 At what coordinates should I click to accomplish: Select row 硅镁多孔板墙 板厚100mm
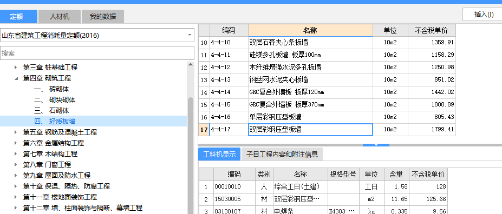point(327,55)
